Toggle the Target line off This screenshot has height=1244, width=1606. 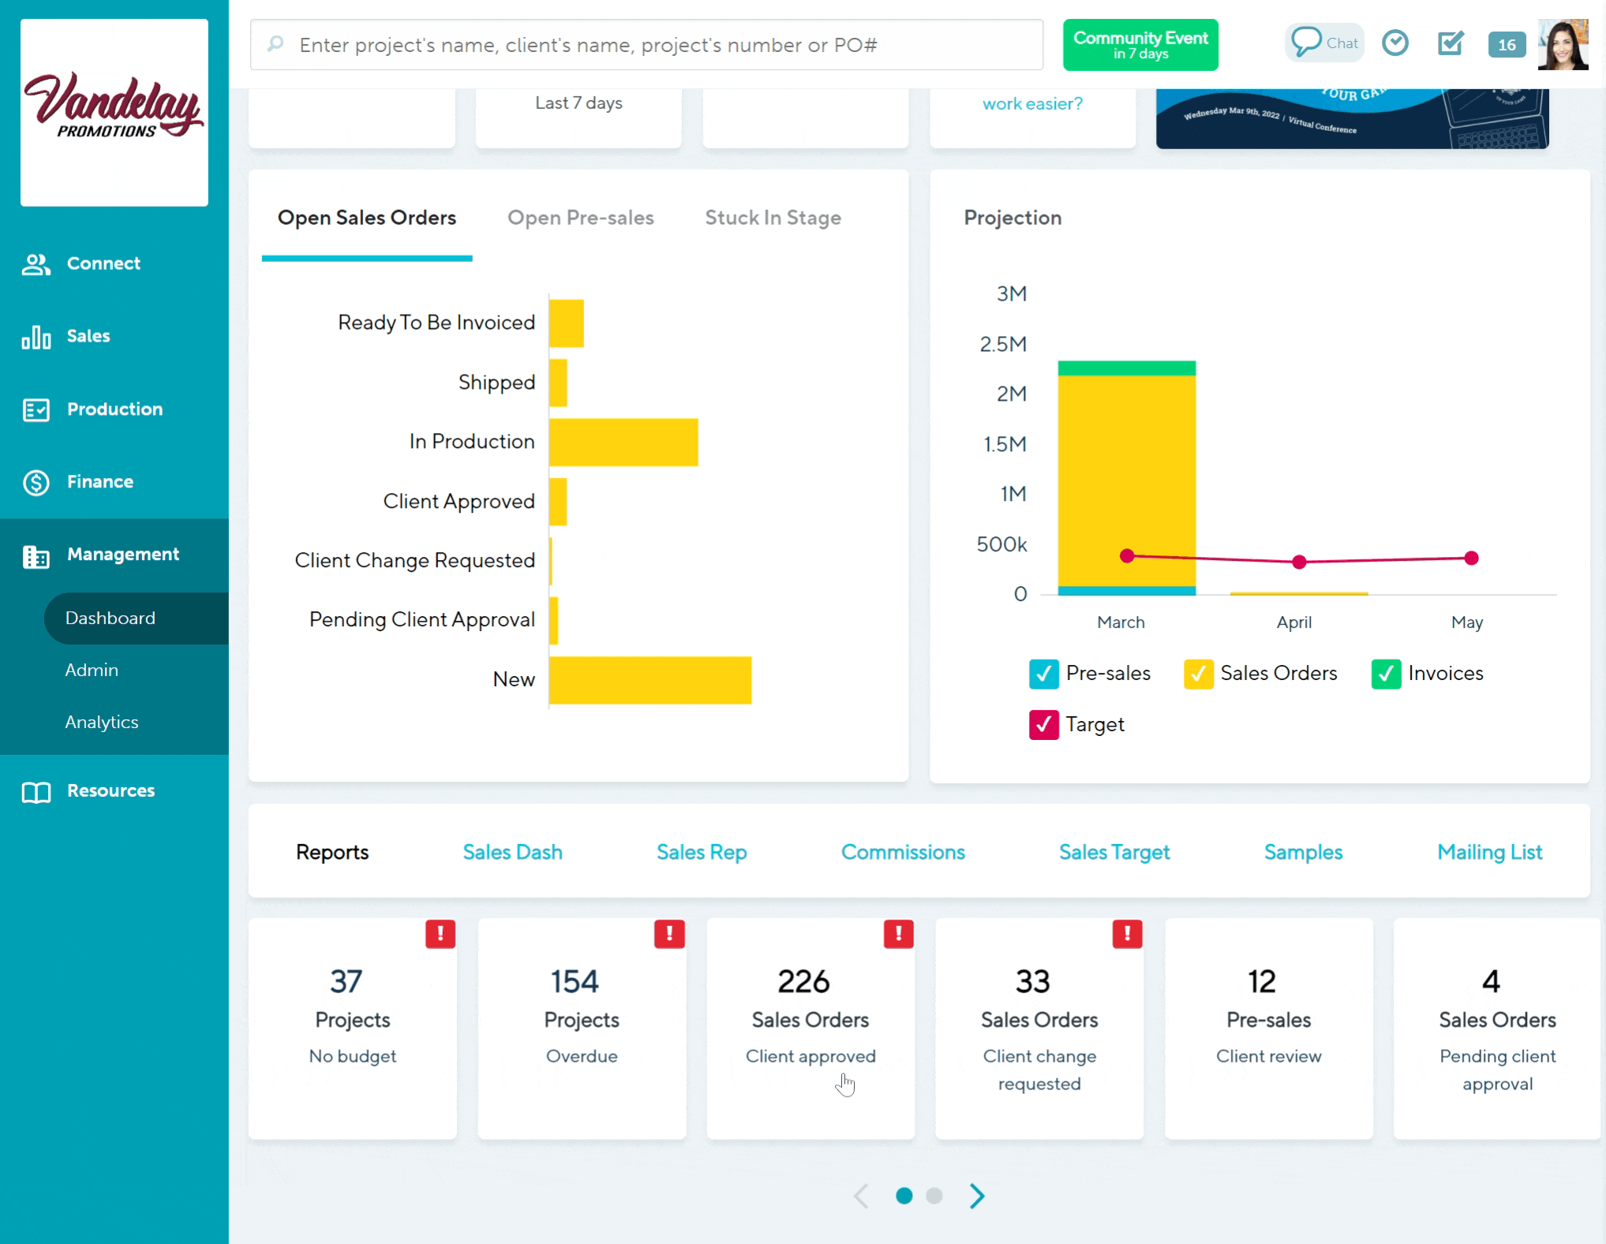1043,724
